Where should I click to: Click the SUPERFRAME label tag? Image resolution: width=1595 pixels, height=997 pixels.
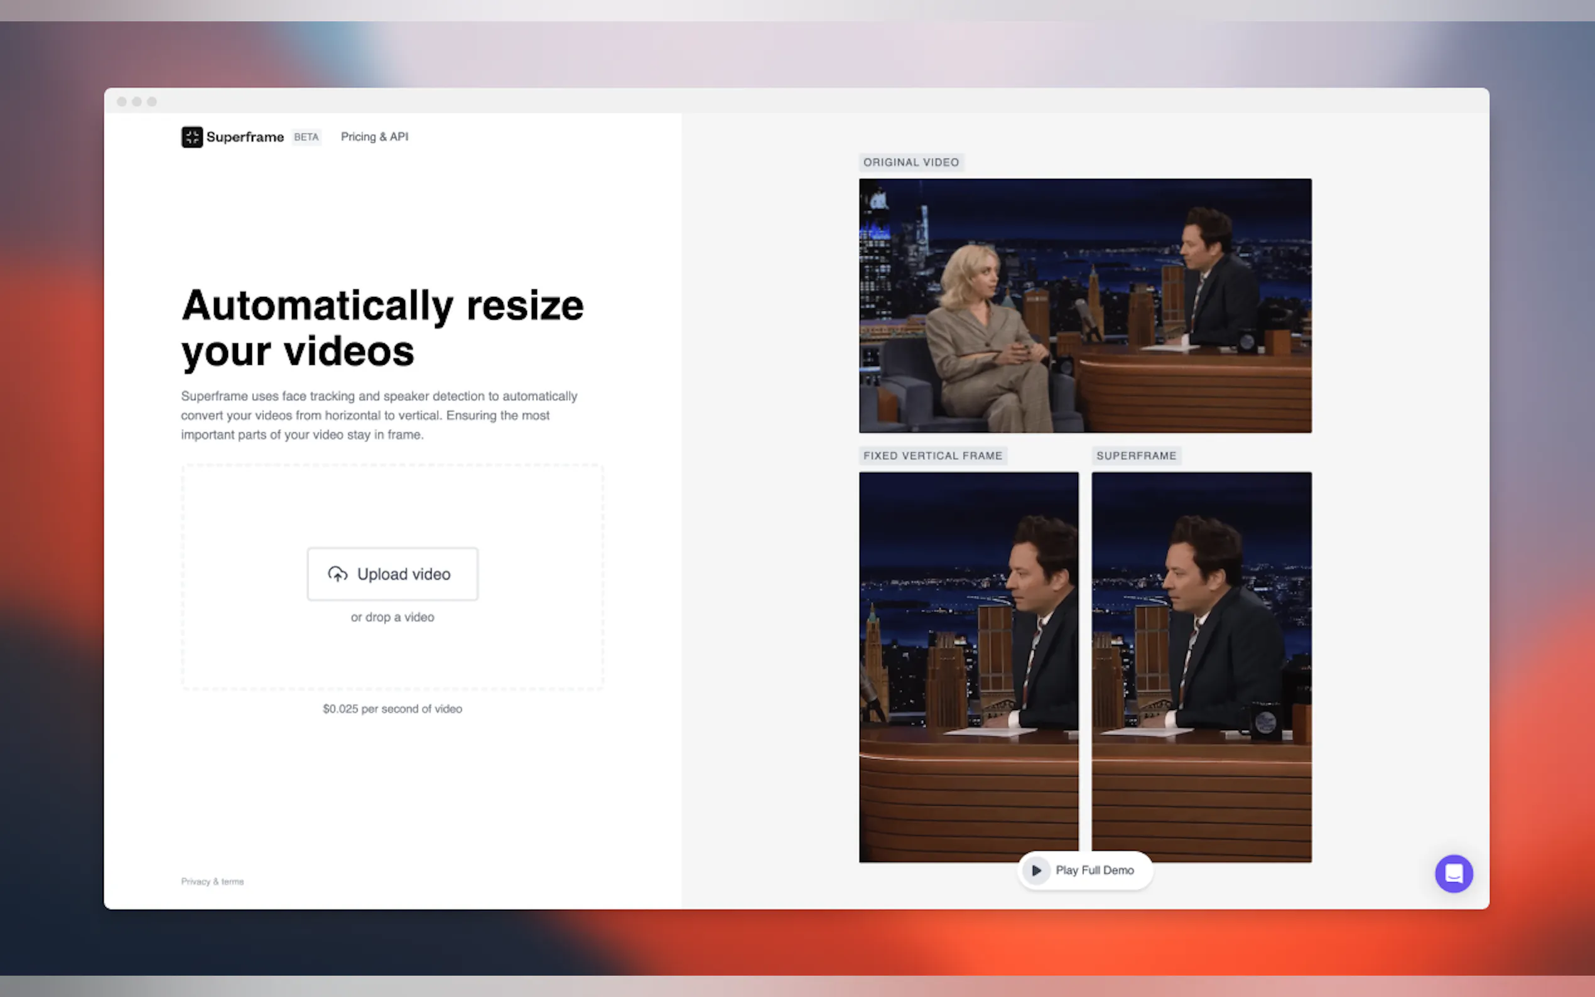(1135, 456)
